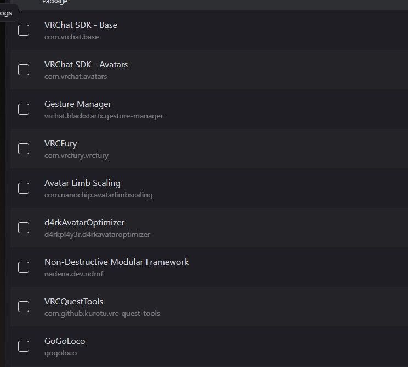The height and width of the screenshot is (367, 408).
Task: Select the VRCFury package checkbox
Action: click(24, 149)
